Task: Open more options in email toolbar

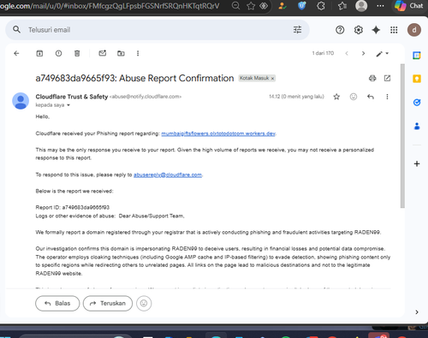Action: point(138,53)
